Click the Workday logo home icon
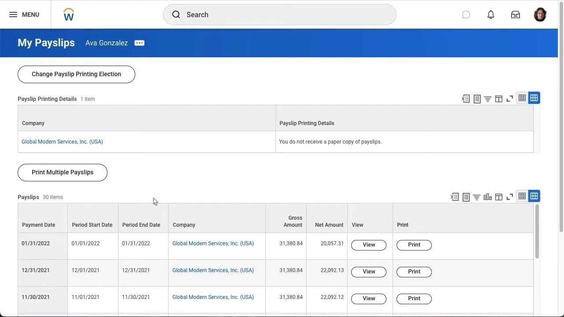Image resolution: width=564 pixels, height=317 pixels. click(69, 15)
